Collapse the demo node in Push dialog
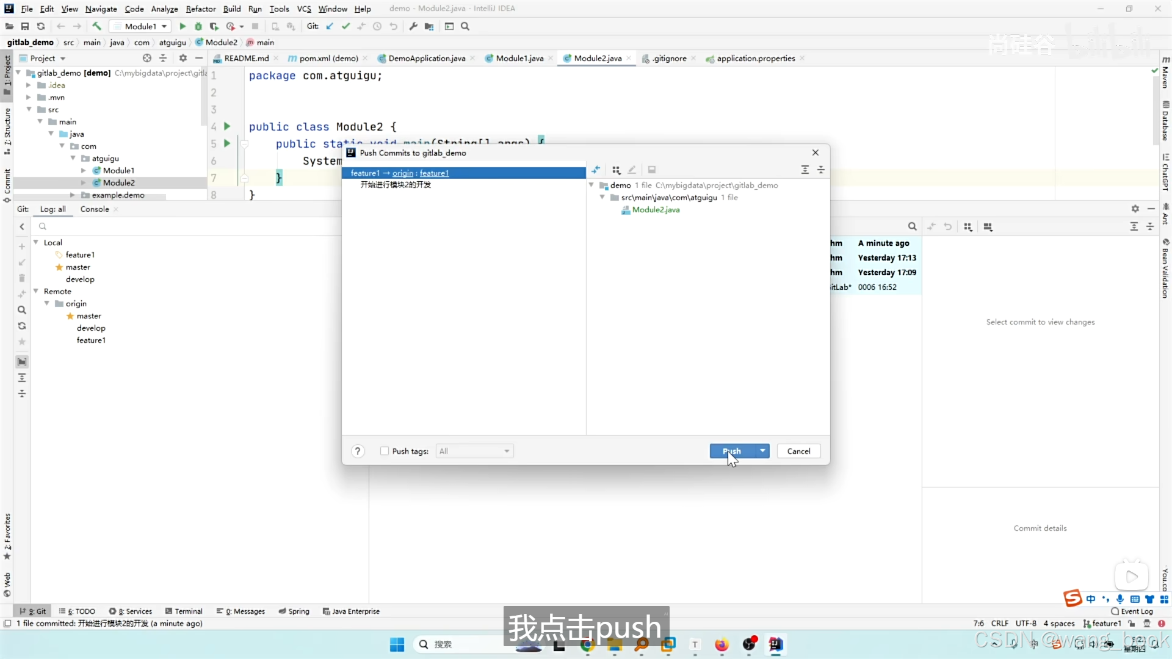This screenshot has width=1172, height=659. [x=591, y=185]
